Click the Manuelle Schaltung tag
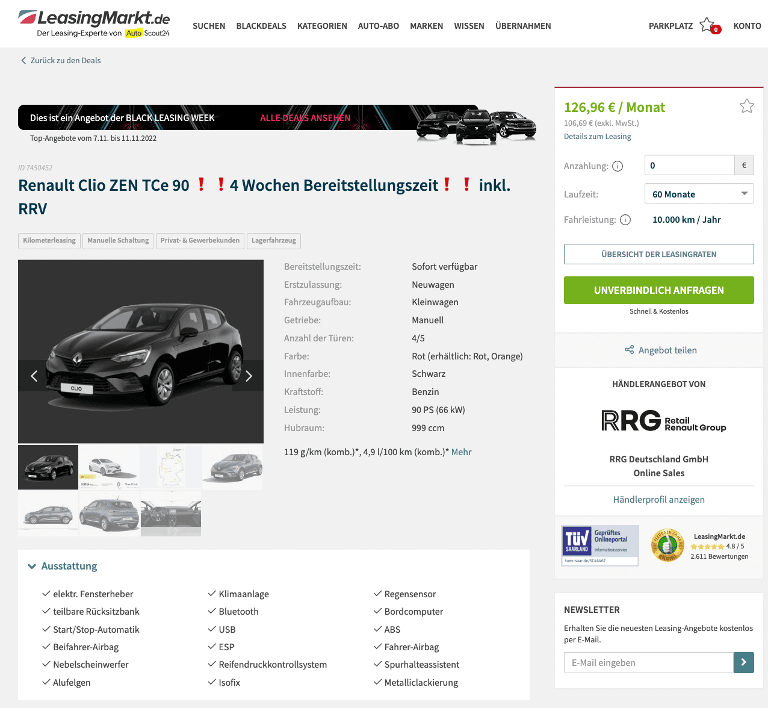The height and width of the screenshot is (708, 768). [118, 241]
